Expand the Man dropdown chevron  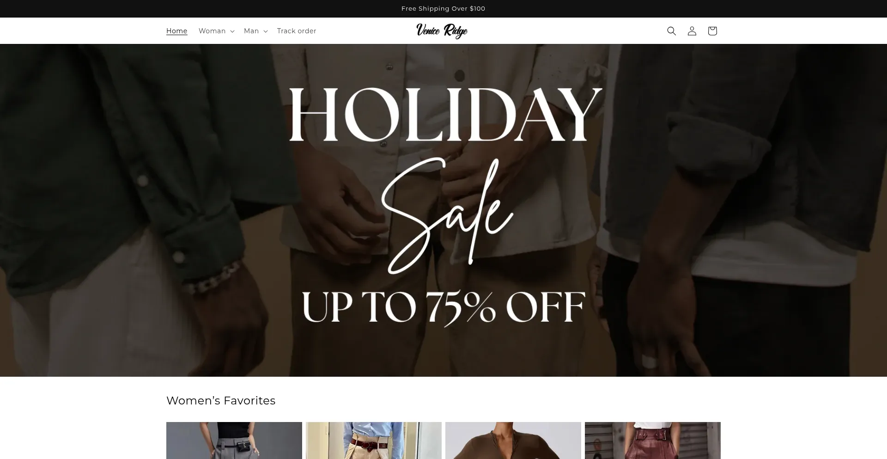click(x=266, y=31)
